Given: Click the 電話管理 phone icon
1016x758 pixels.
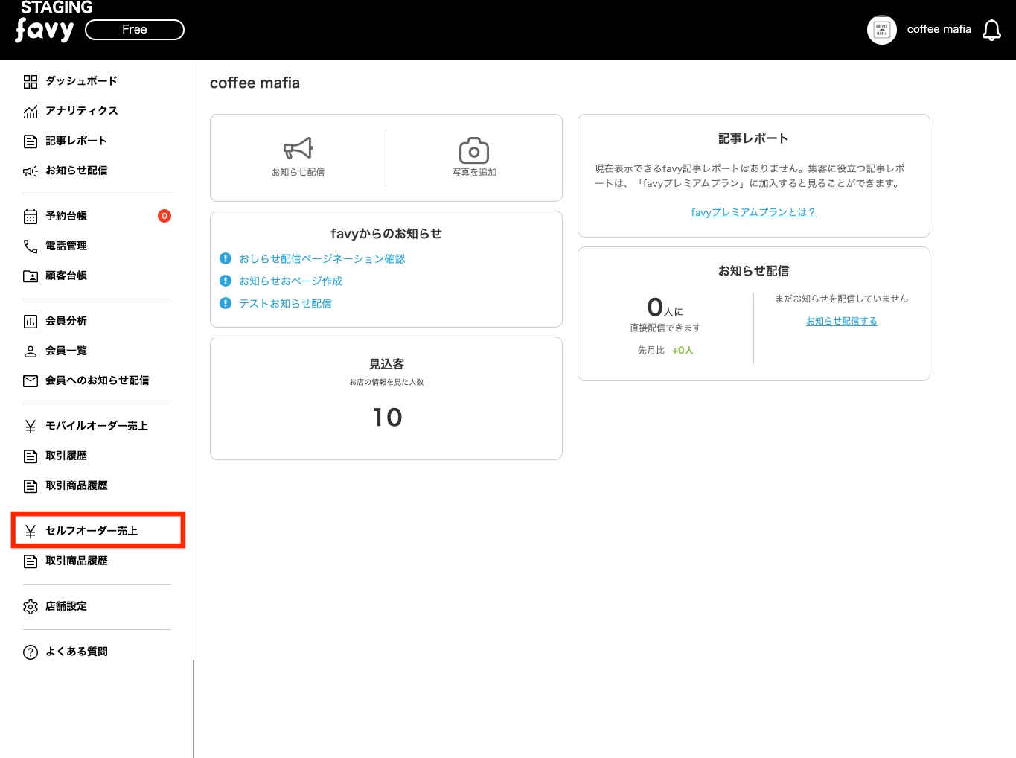Looking at the screenshot, I should (31, 246).
